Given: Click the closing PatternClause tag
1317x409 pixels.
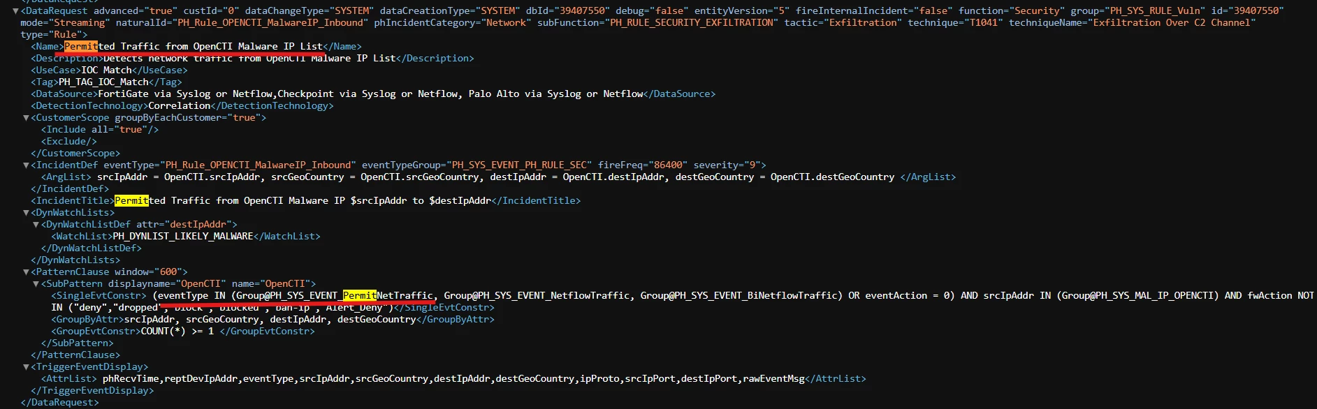Looking at the screenshot, I should click(x=75, y=355).
